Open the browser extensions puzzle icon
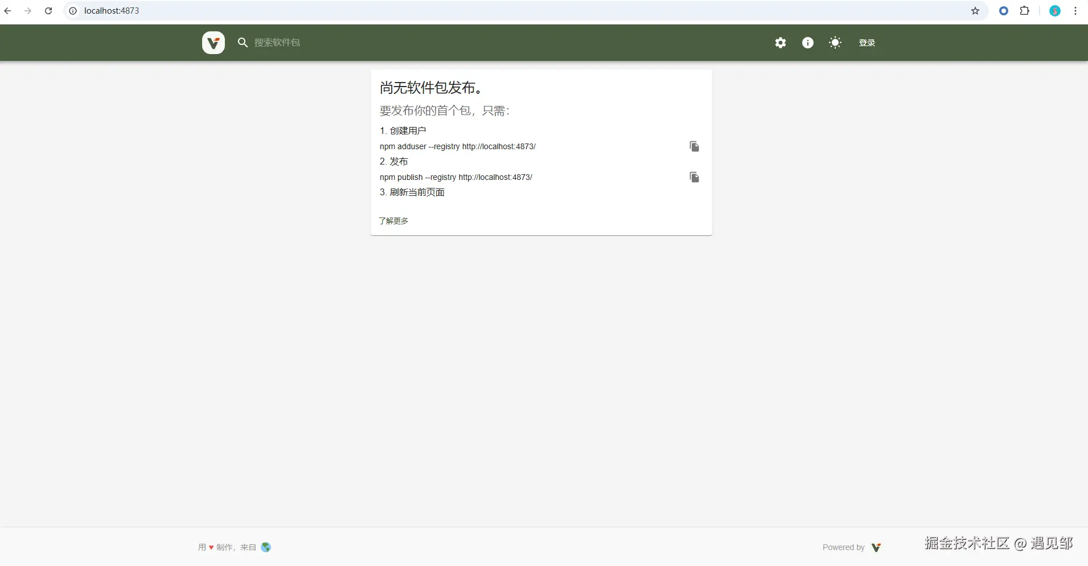 [x=1025, y=11]
